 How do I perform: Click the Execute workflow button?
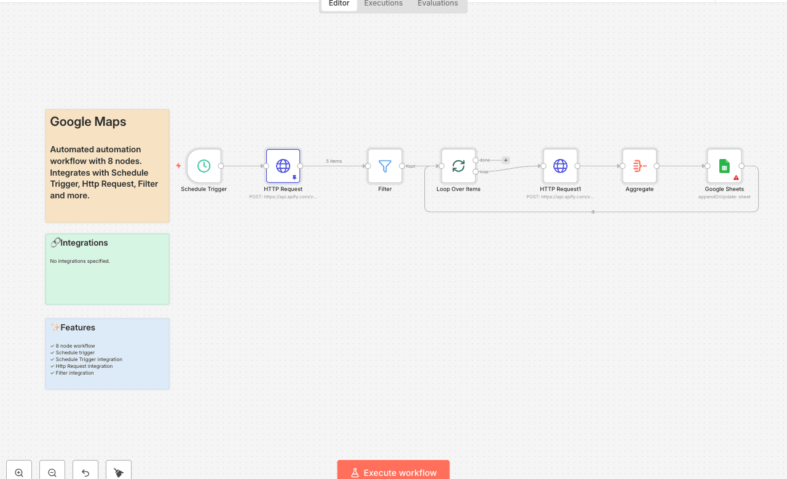tap(393, 472)
